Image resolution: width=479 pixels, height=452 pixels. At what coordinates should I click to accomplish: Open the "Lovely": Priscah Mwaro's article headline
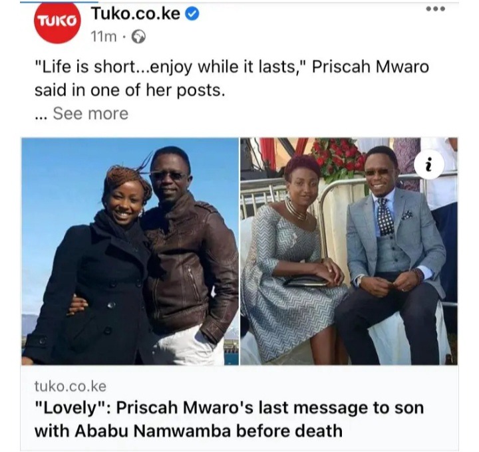(x=229, y=419)
